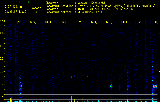160x102 pixels.
Task: Click the ICOM IC-706mkII receiver text
Action: 106,9
